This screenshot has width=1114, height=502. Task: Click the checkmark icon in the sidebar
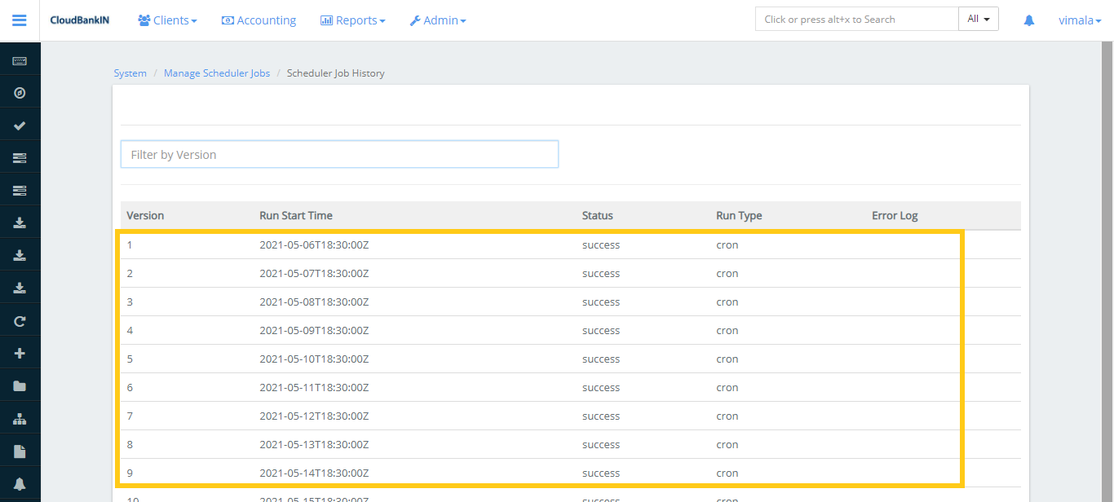point(20,125)
